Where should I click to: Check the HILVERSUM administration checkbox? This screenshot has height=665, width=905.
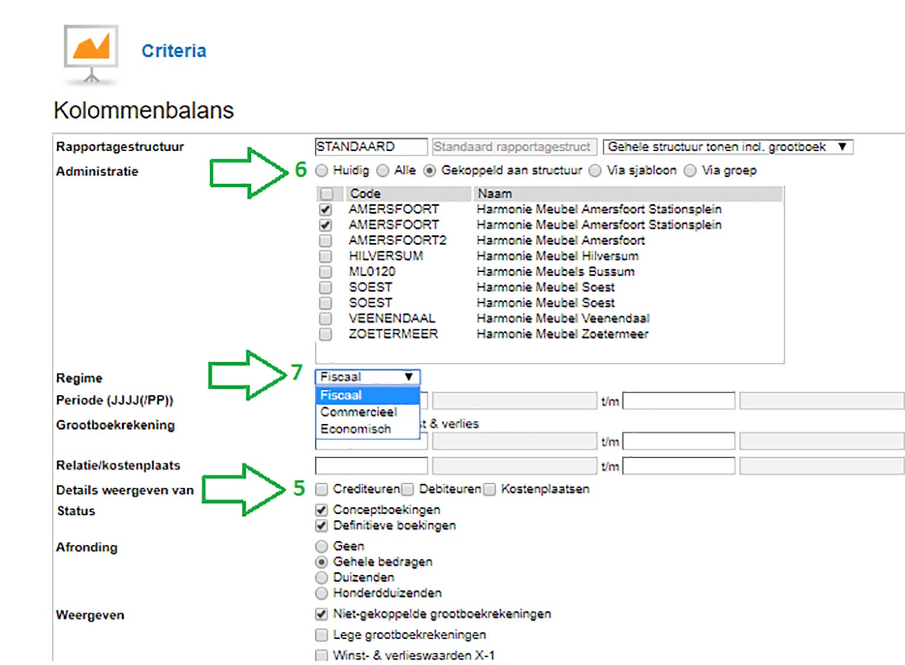pyautogui.click(x=325, y=256)
